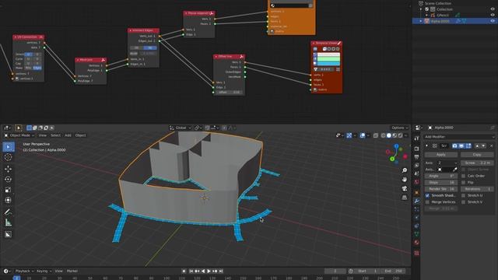Click the Steps value field
The width and height of the screenshot is (498, 280).
click(441, 183)
